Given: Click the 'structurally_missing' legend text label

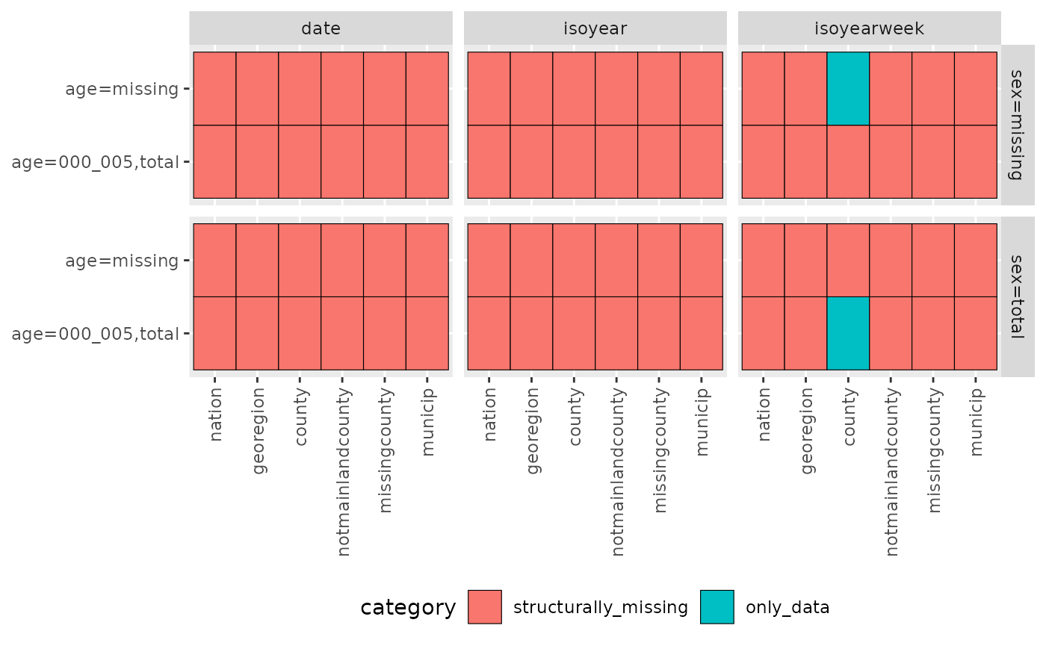Looking at the screenshot, I should point(601,608).
